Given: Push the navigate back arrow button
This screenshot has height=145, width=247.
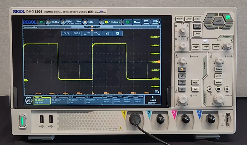Looking at the screenshot, I should pos(209,89).
